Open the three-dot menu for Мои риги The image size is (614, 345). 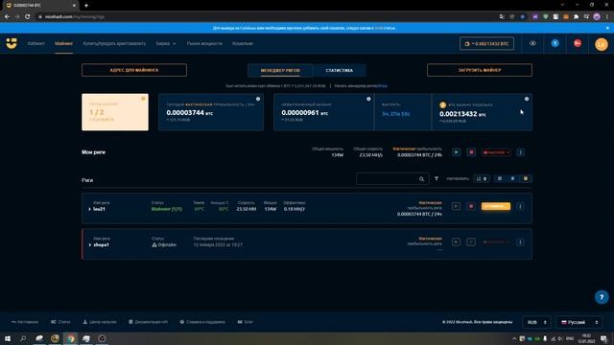[x=520, y=152]
